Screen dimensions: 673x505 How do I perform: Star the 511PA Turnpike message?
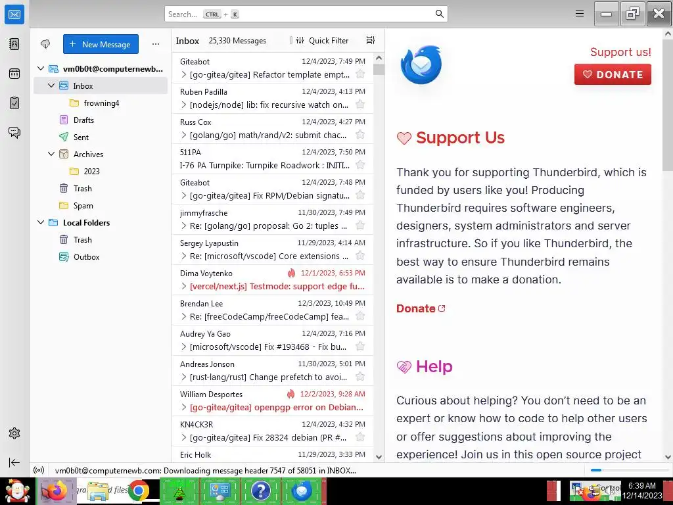point(360,165)
